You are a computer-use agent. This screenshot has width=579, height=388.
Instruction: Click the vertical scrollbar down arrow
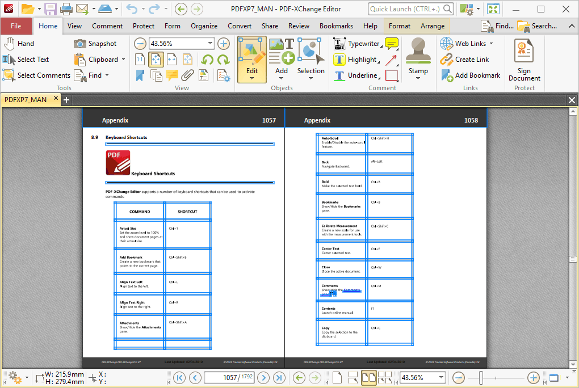tap(573, 364)
